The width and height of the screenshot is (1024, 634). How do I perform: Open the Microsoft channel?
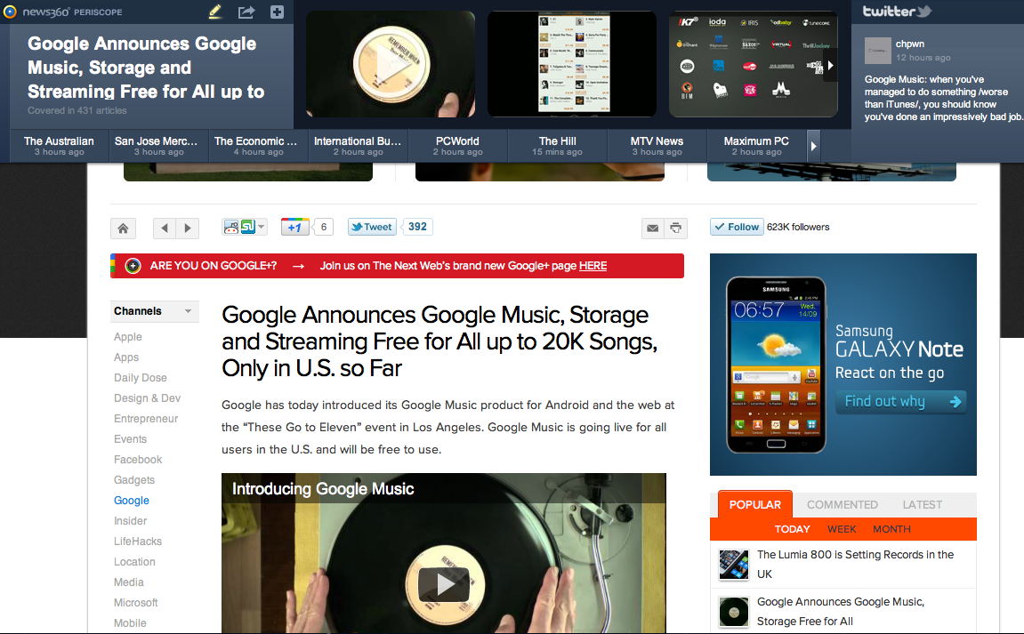pos(136,603)
